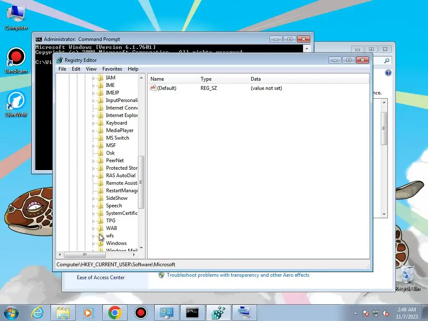Open the Ease of Access Center link
The image size is (428, 321).
click(x=100, y=278)
